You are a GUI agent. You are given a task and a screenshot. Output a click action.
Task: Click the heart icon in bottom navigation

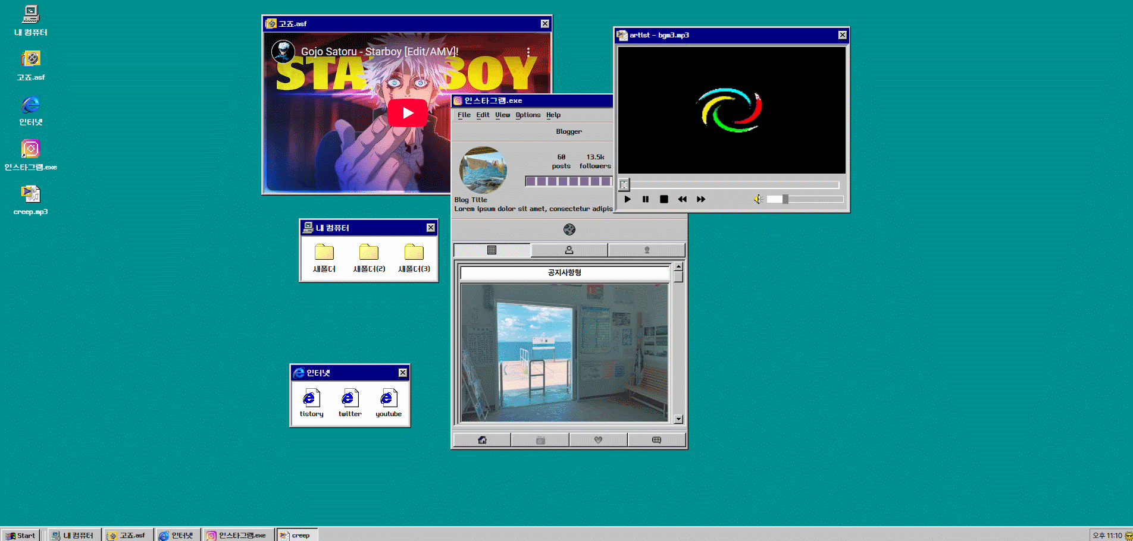(598, 440)
